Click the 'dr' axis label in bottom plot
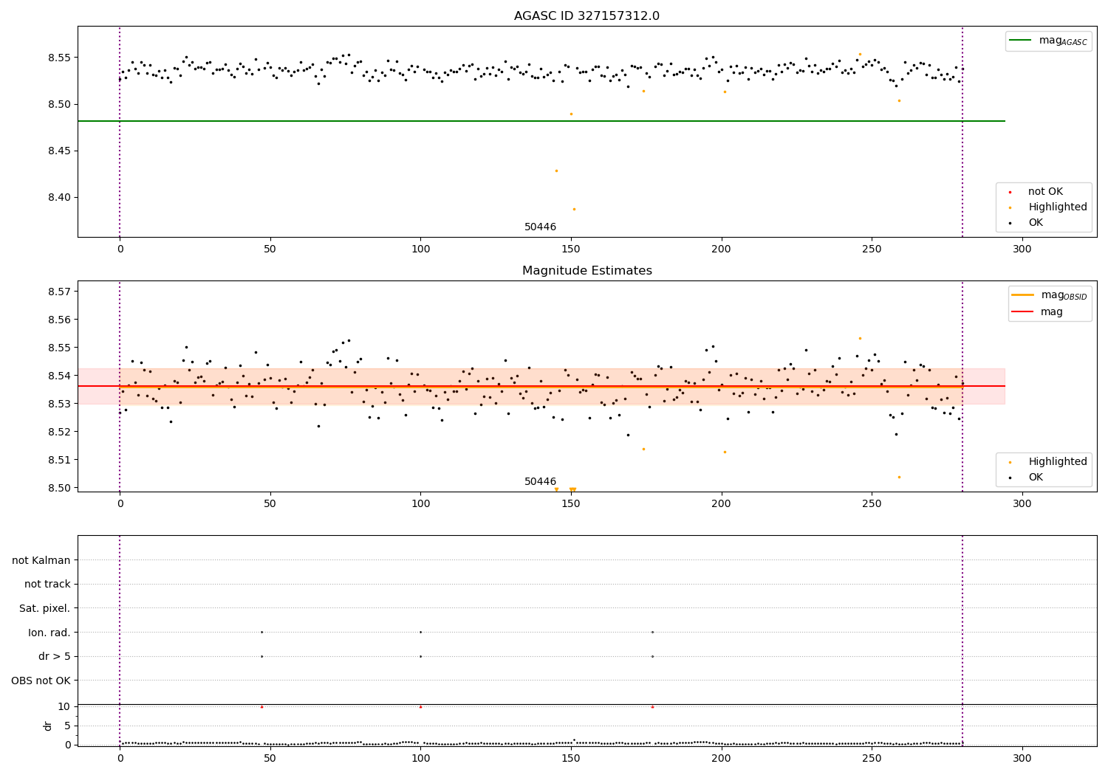The width and height of the screenshot is (1108, 775). [x=48, y=726]
